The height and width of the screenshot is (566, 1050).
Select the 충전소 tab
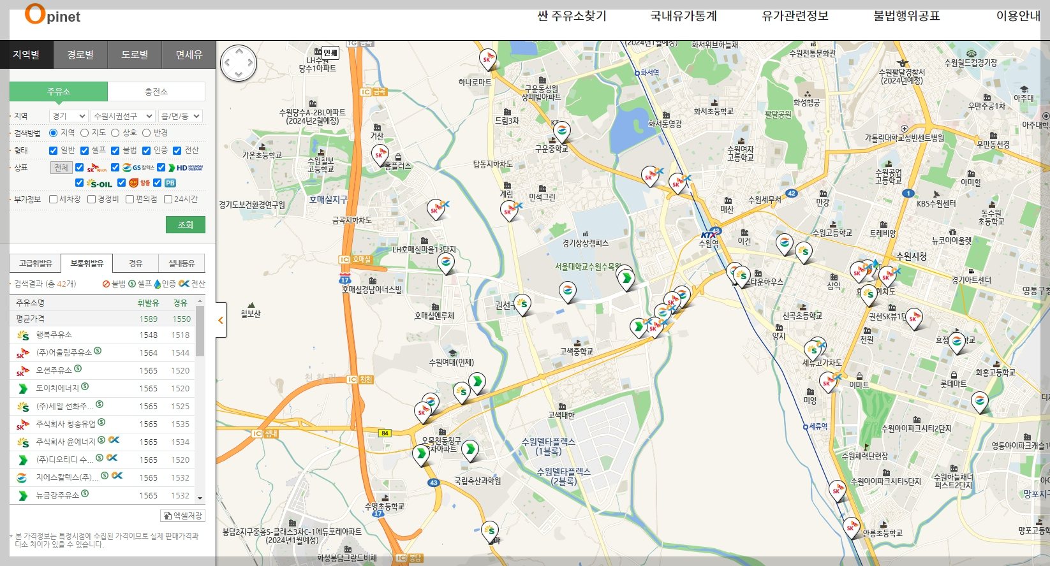156,92
